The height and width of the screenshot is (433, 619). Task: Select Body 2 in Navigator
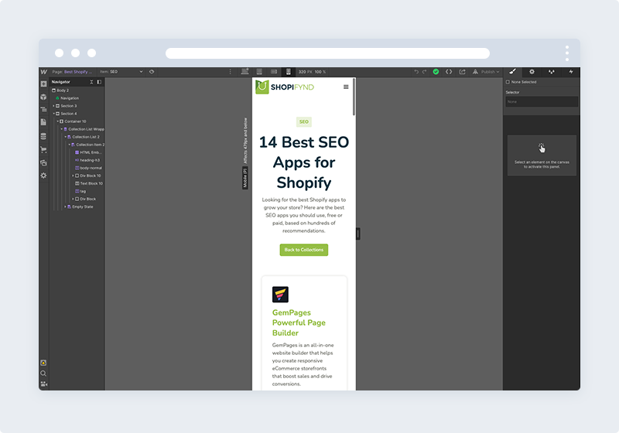pyautogui.click(x=60, y=90)
